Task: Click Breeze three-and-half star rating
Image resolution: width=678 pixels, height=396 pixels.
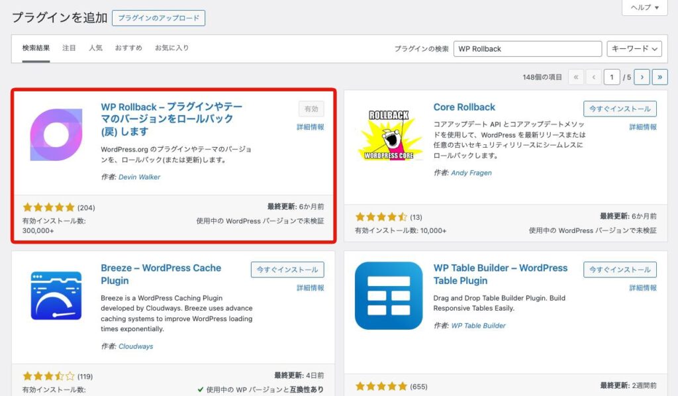Action: [49, 377]
